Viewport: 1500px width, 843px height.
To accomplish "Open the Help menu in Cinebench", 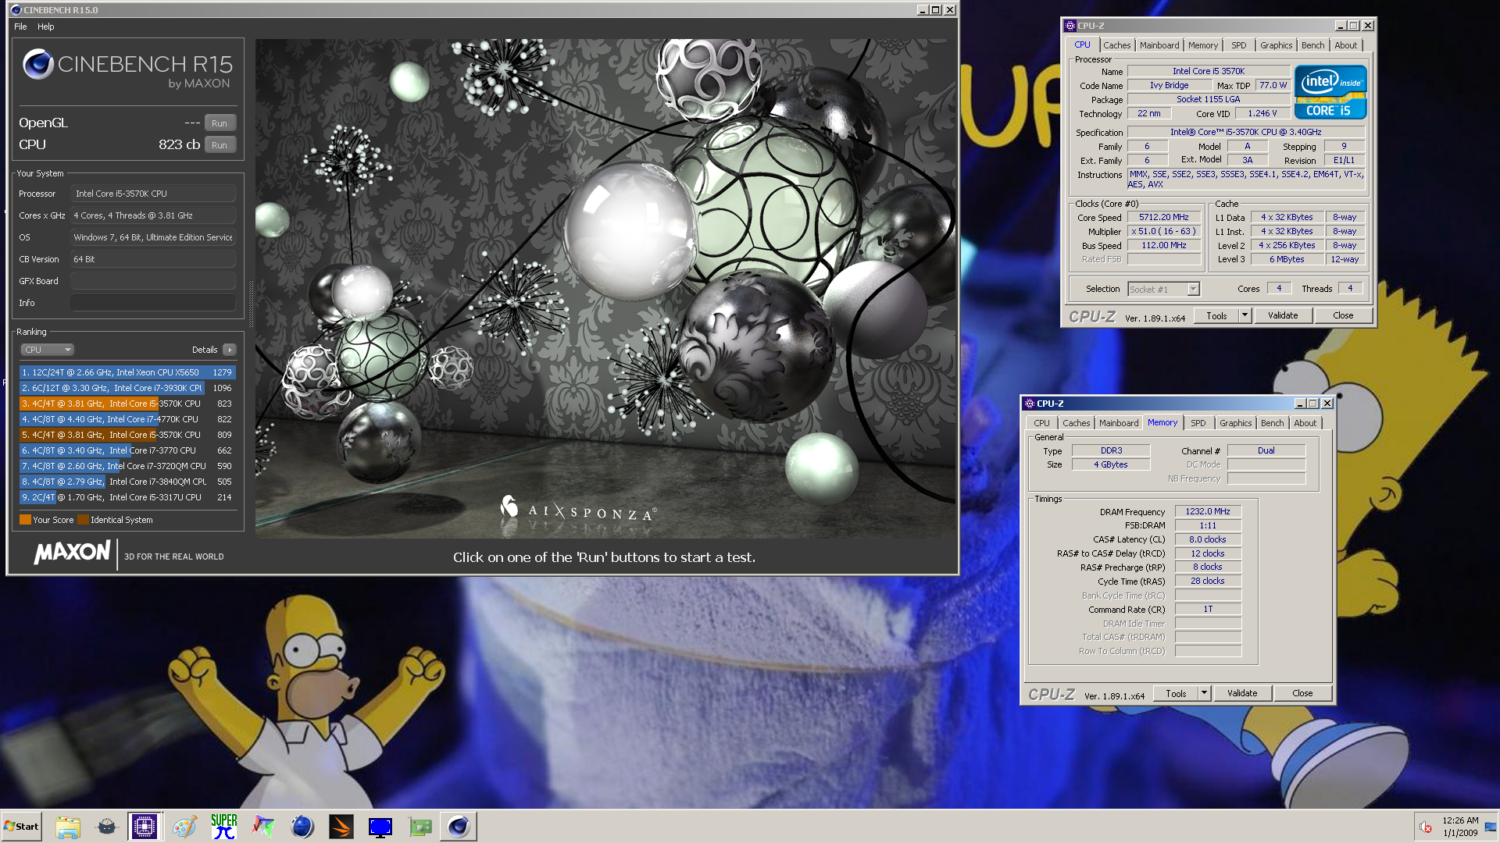I will click(x=46, y=27).
